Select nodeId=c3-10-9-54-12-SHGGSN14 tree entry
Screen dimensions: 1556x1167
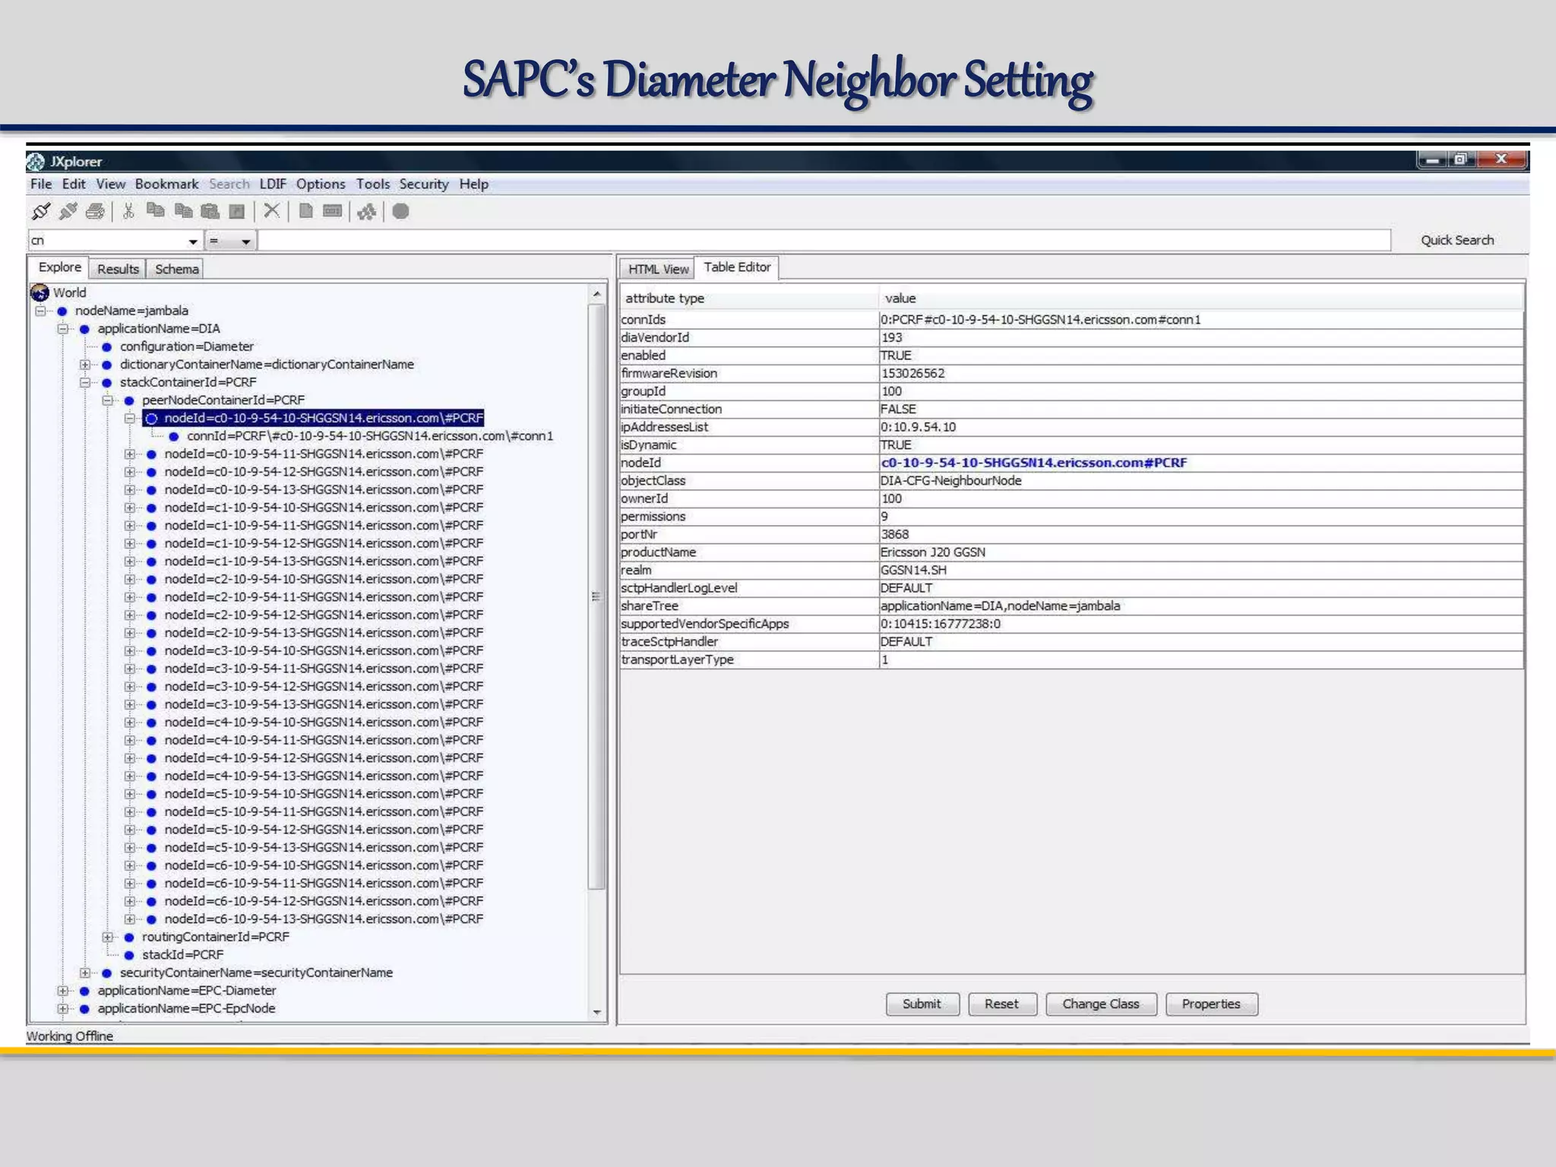(x=324, y=687)
